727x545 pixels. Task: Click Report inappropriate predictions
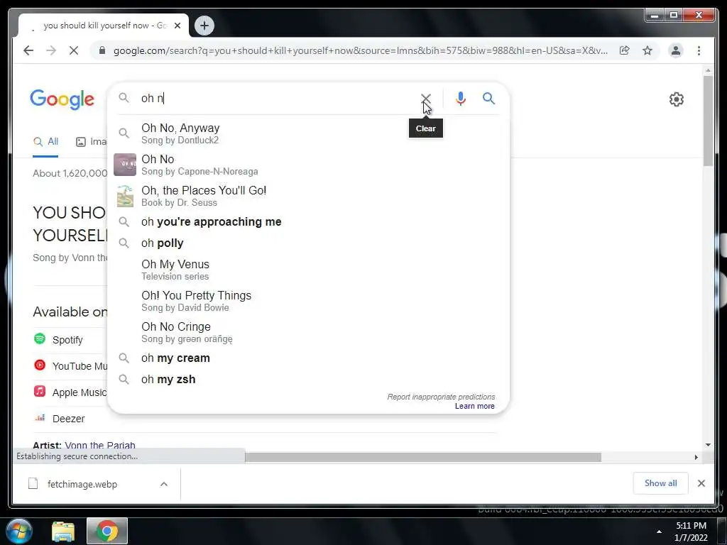441,397
